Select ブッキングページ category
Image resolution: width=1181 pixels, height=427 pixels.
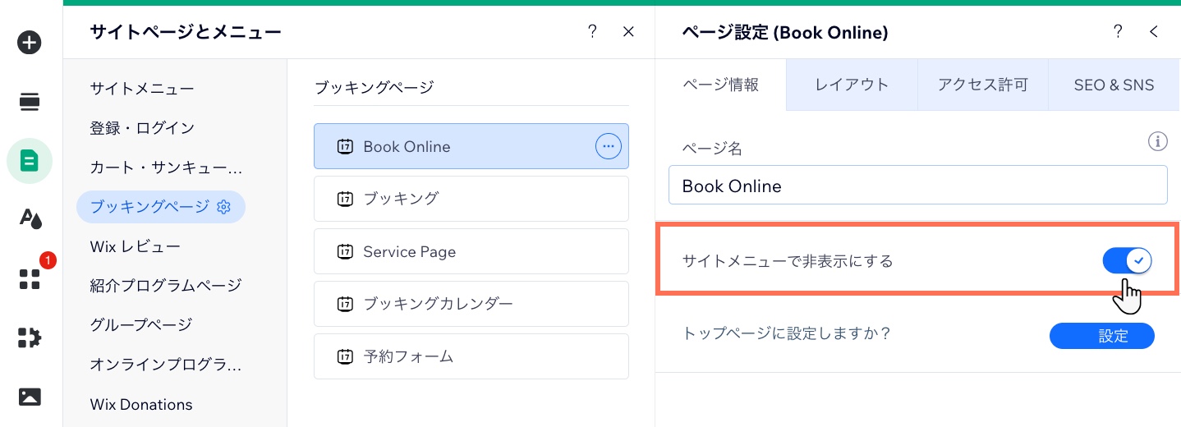[161, 207]
